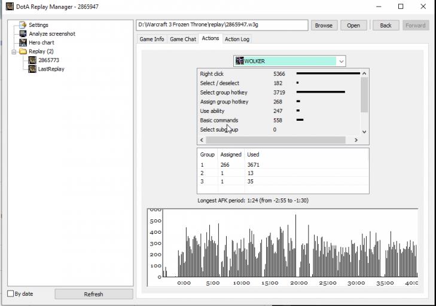Select Analyze screenshot in the sidebar

pos(52,34)
